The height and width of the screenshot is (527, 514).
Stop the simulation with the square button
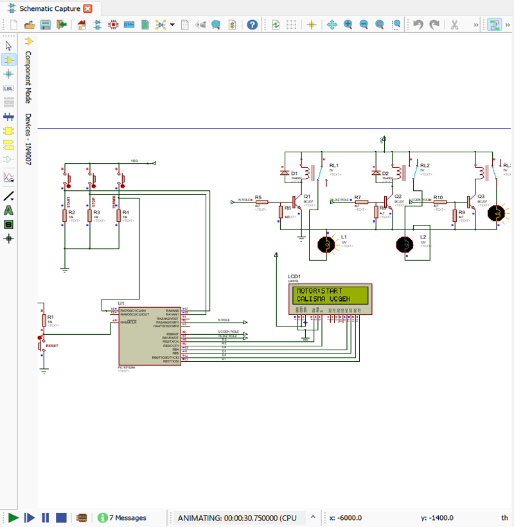(61, 517)
